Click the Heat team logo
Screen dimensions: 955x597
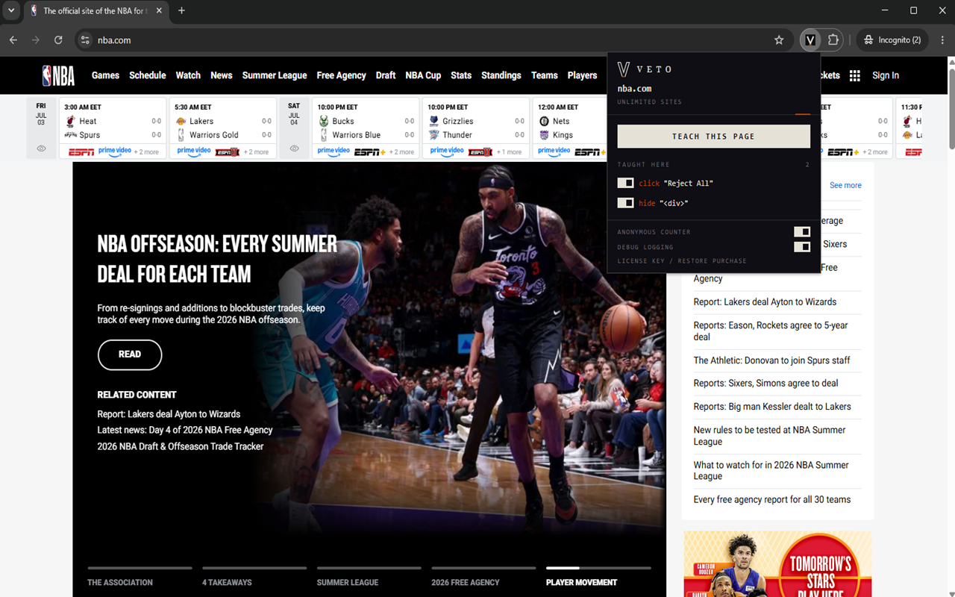click(71, 121)
